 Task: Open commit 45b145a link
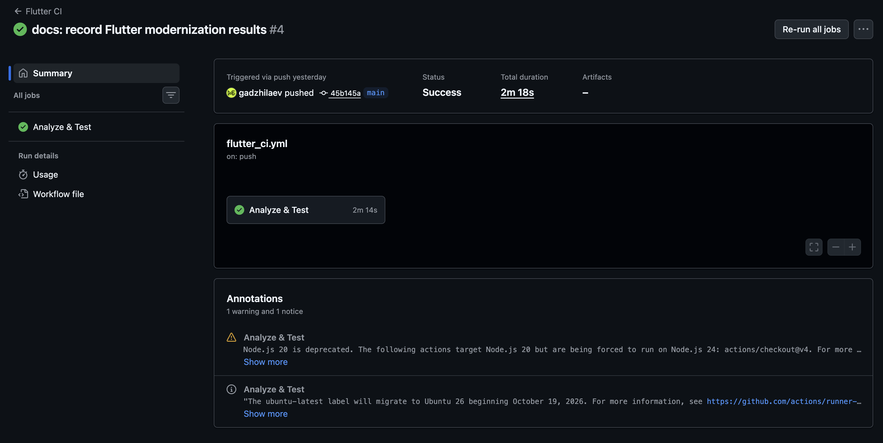pos(345,93)
